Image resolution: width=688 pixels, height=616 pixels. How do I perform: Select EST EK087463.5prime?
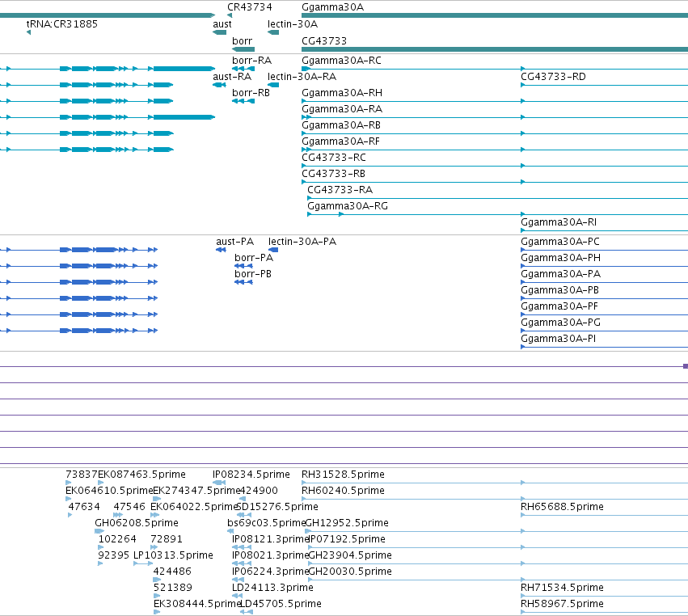(141, 475)
